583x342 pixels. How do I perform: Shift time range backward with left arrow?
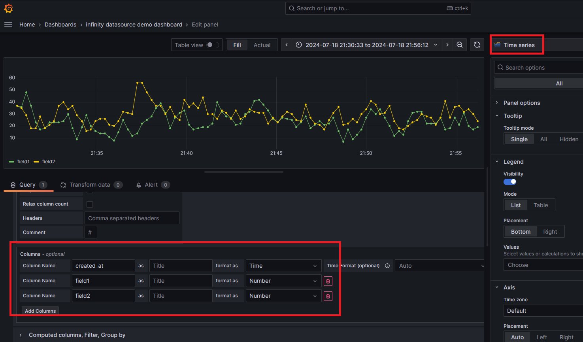pos(287,45)
